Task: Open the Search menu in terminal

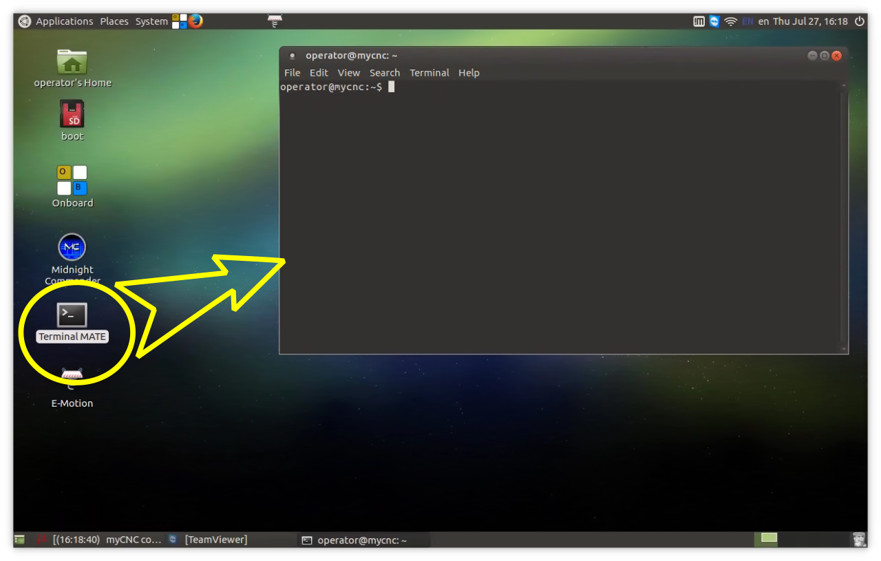Action: [384, 73]
